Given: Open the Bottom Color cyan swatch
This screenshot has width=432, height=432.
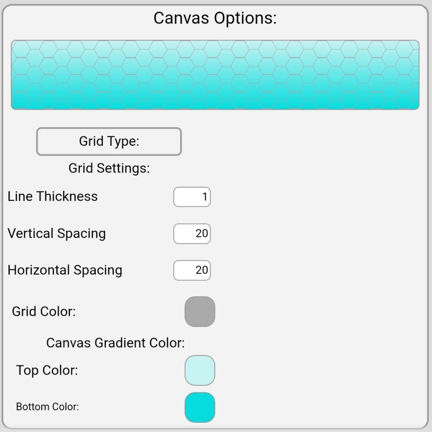Looking at the screenshot, I should coord(200,408).
